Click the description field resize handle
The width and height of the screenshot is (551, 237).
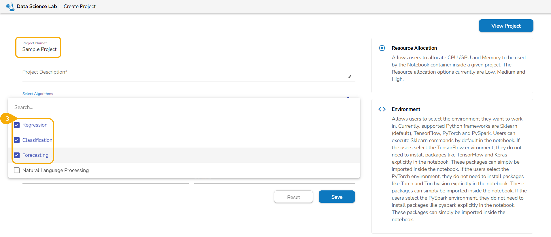coord(349,77)
